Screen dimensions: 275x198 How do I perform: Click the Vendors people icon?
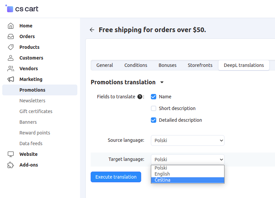click(x=11, y=69)
